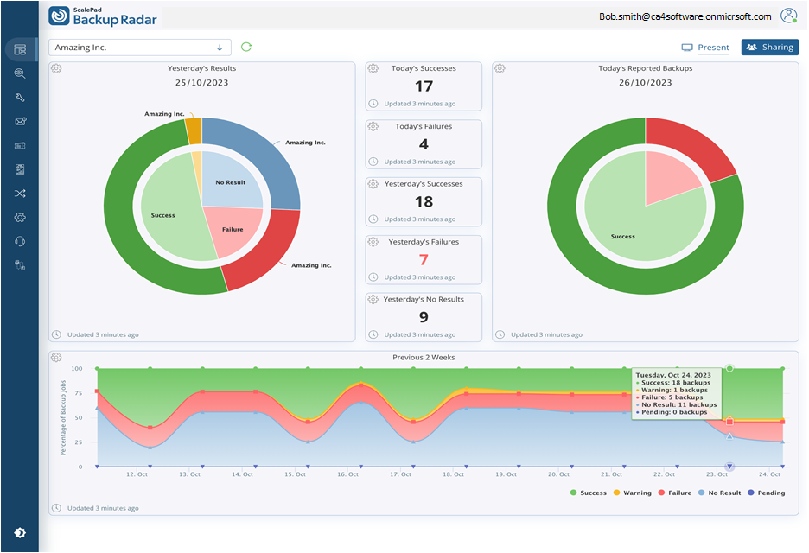This screenshot has width=809, height=553.
Task: Click the Yesterday's Results widget title
Action: click(201, 68)
